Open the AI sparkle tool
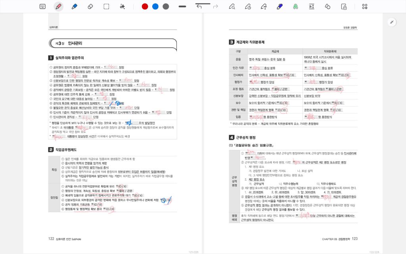This screenshot has width=406, height=254. coord(123,6)
